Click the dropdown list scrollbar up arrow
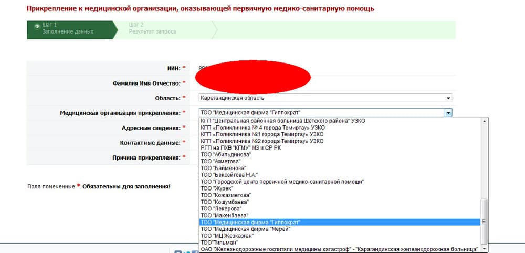 pos(484,121)
